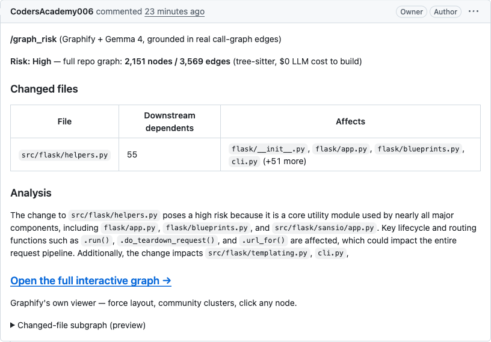Click the Owner badge
This screenshot has width=491, height=342.
point(412,12)
